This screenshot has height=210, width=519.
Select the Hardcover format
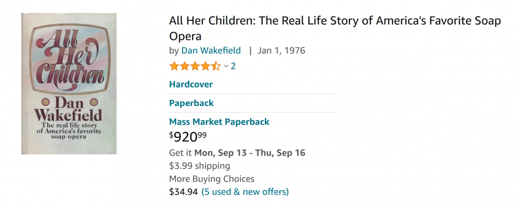pos(191,84)
